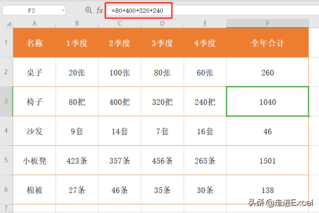Select the 沙发 cell
Screen dimensions: 319x213
coord(35,131)
